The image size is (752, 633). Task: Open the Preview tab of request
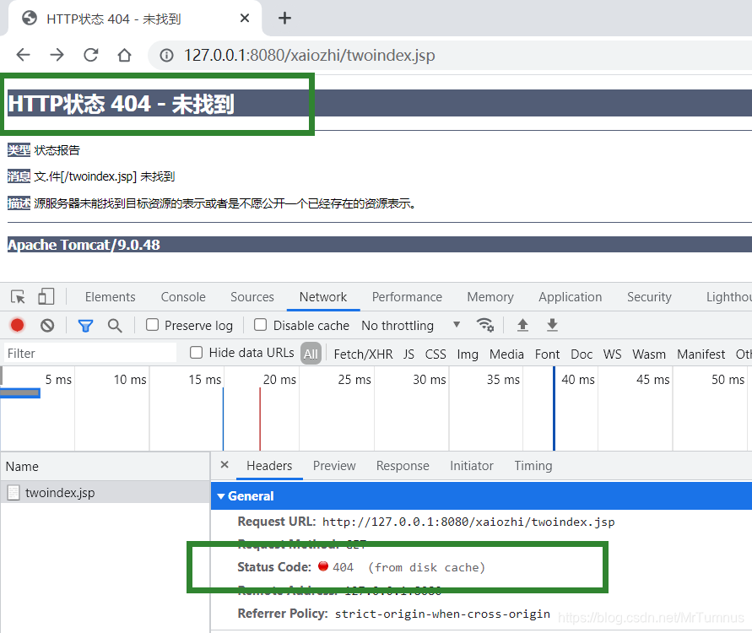334,466
